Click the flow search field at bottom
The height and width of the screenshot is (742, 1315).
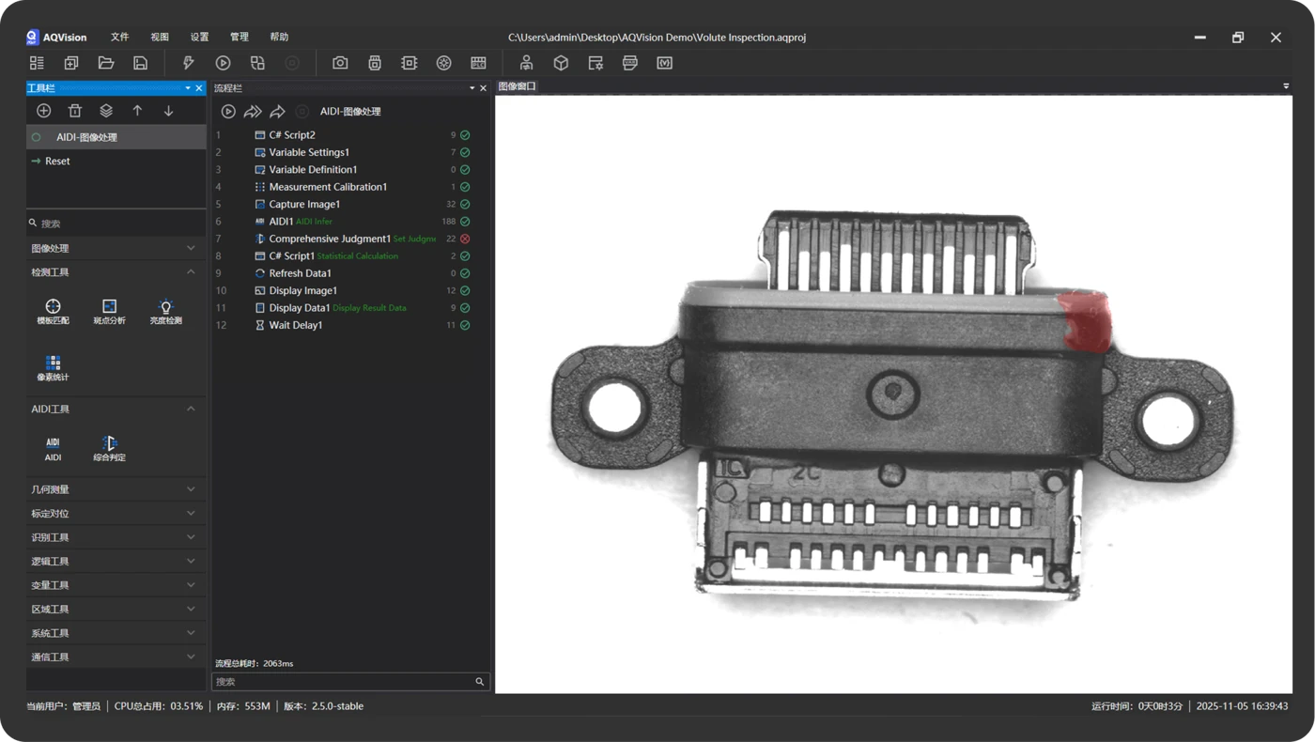click(x=350, y=682)
